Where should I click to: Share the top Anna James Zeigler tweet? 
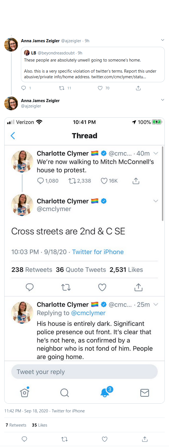tap(138, 88)
